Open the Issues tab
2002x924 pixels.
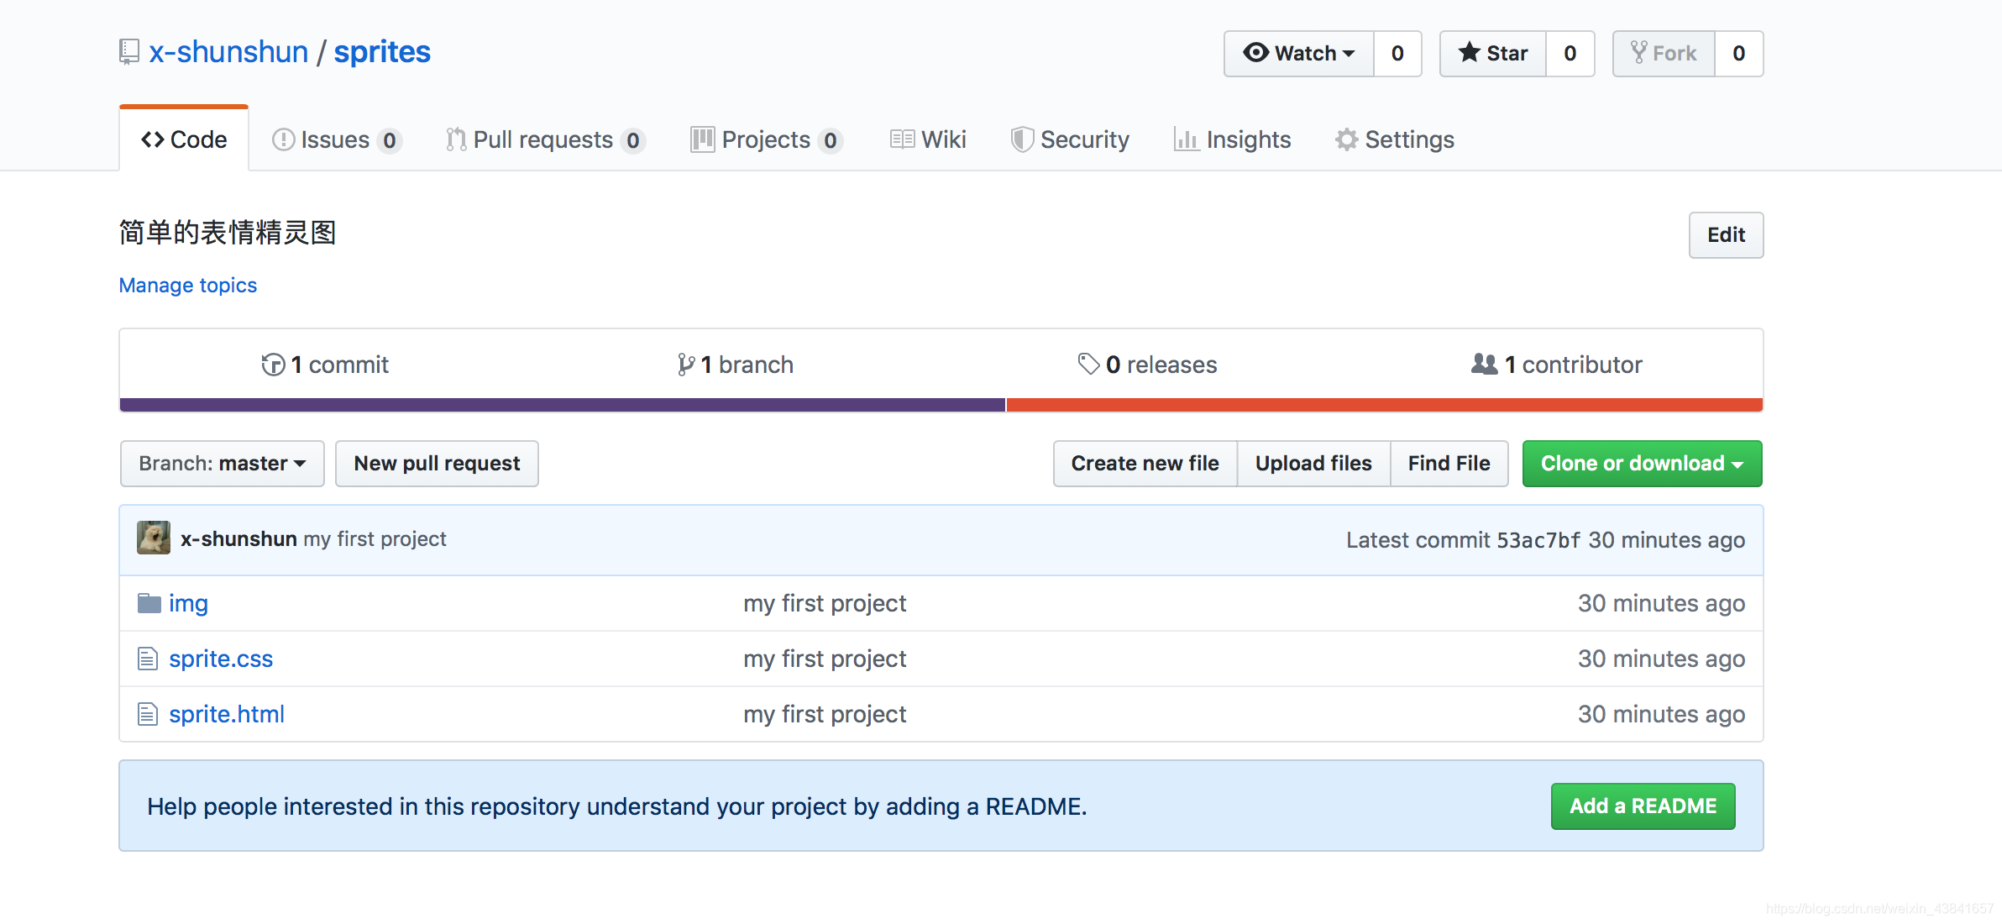tap(337, 139)
